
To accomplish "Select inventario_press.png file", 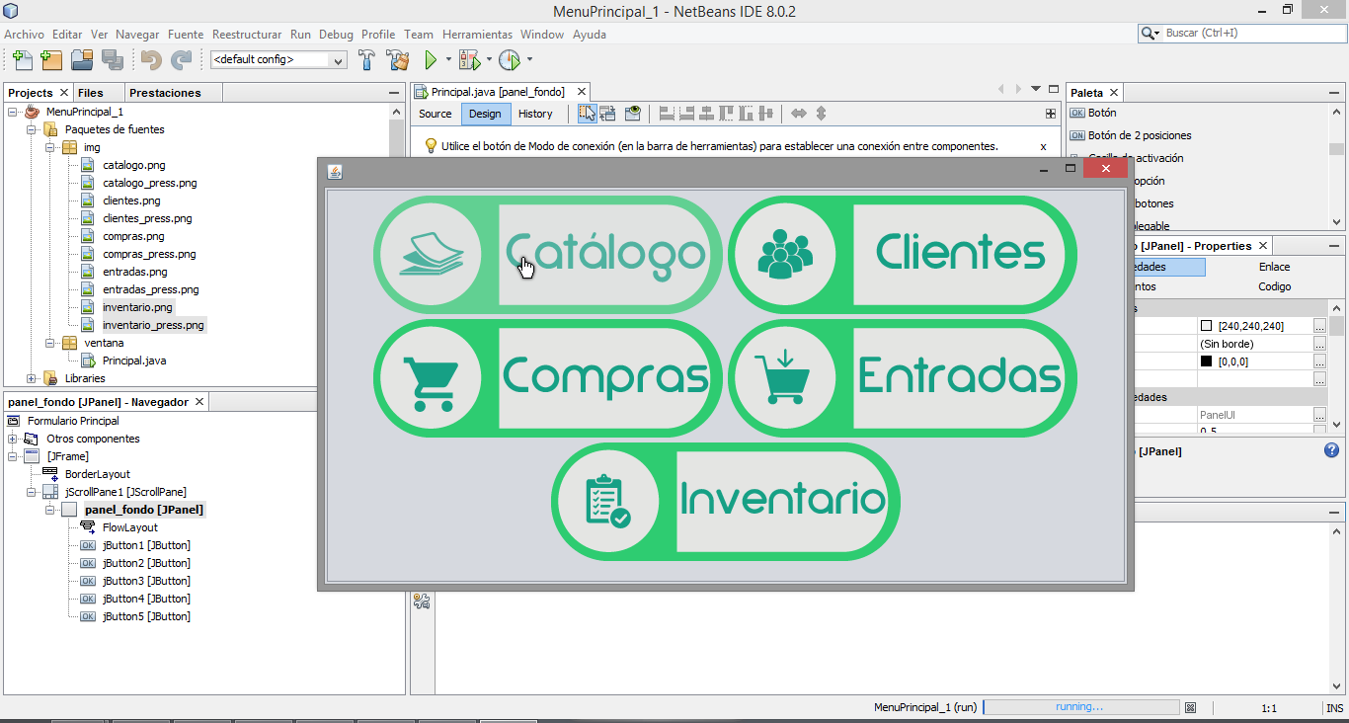I will (153, 325).
